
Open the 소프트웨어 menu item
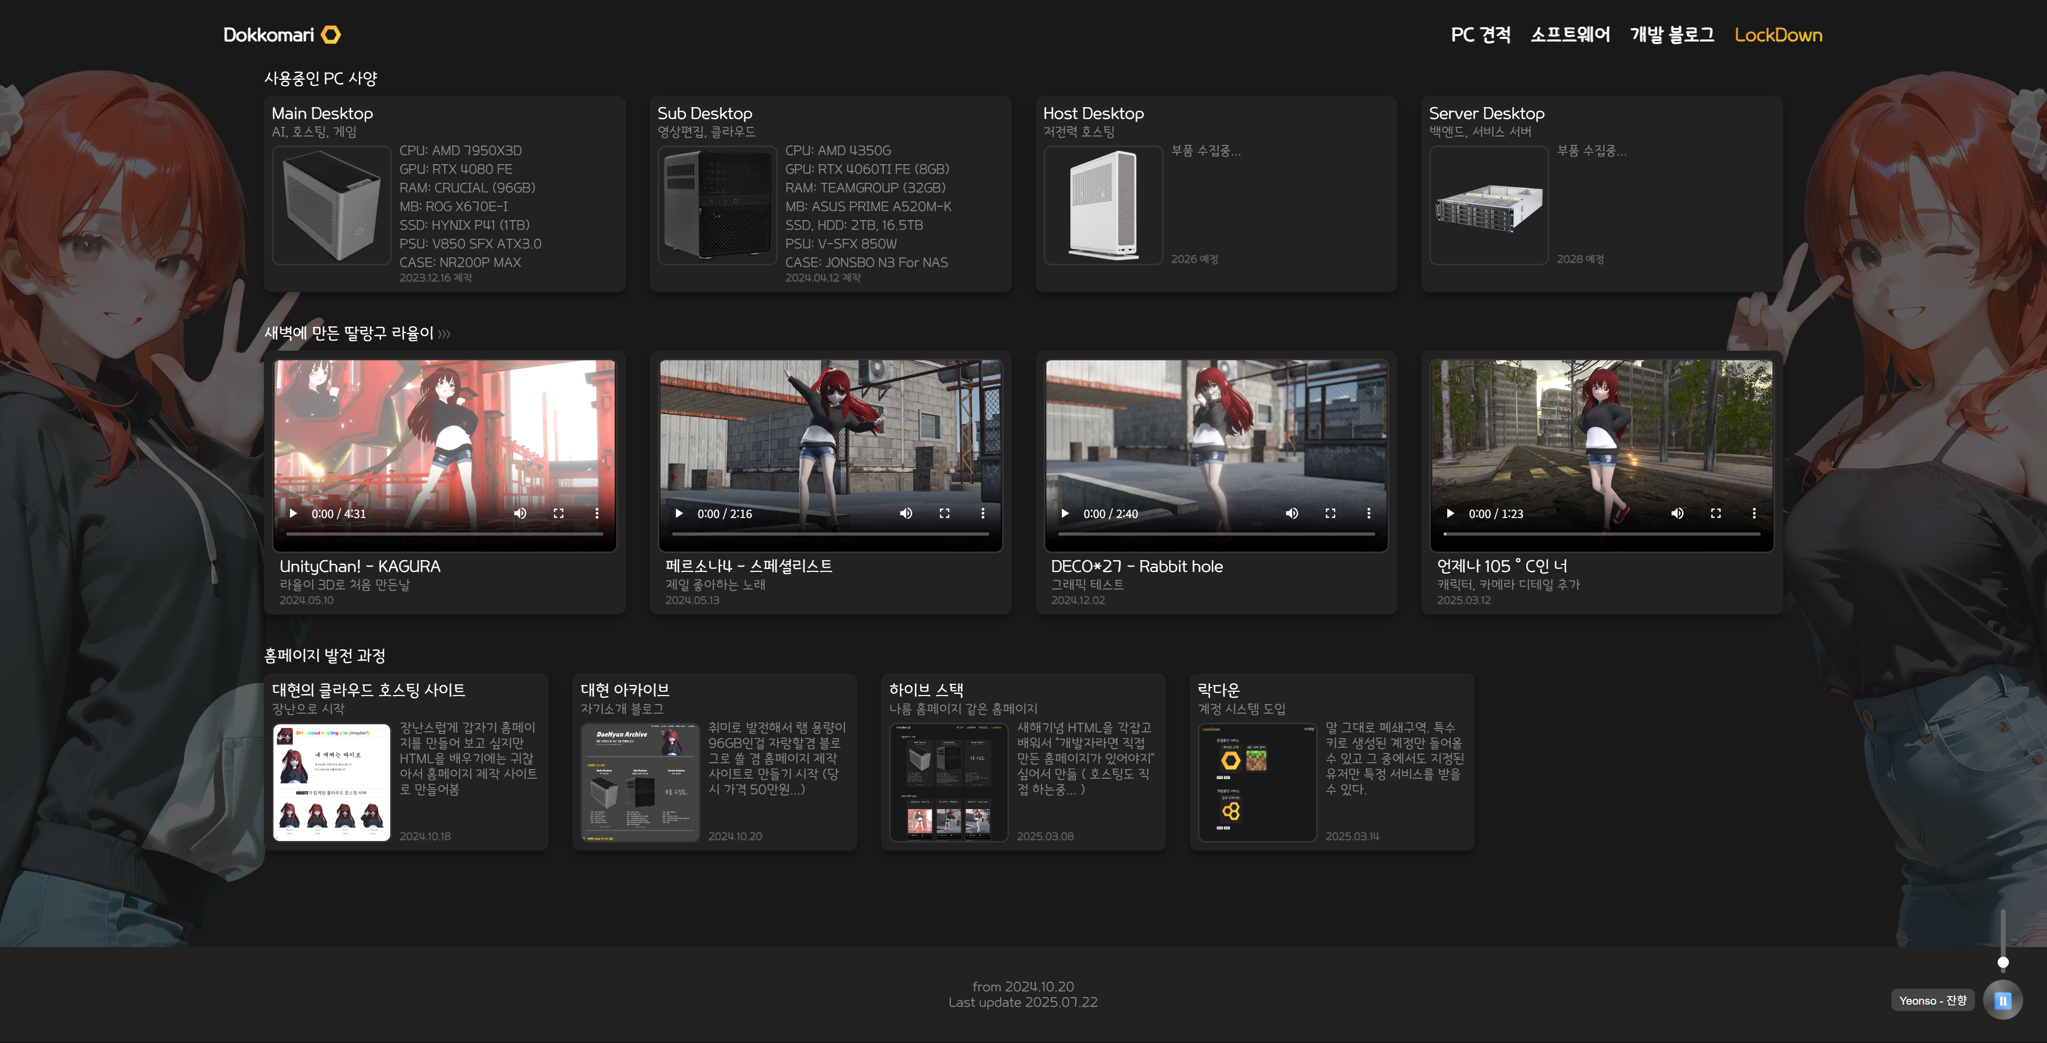(1570, 35)
